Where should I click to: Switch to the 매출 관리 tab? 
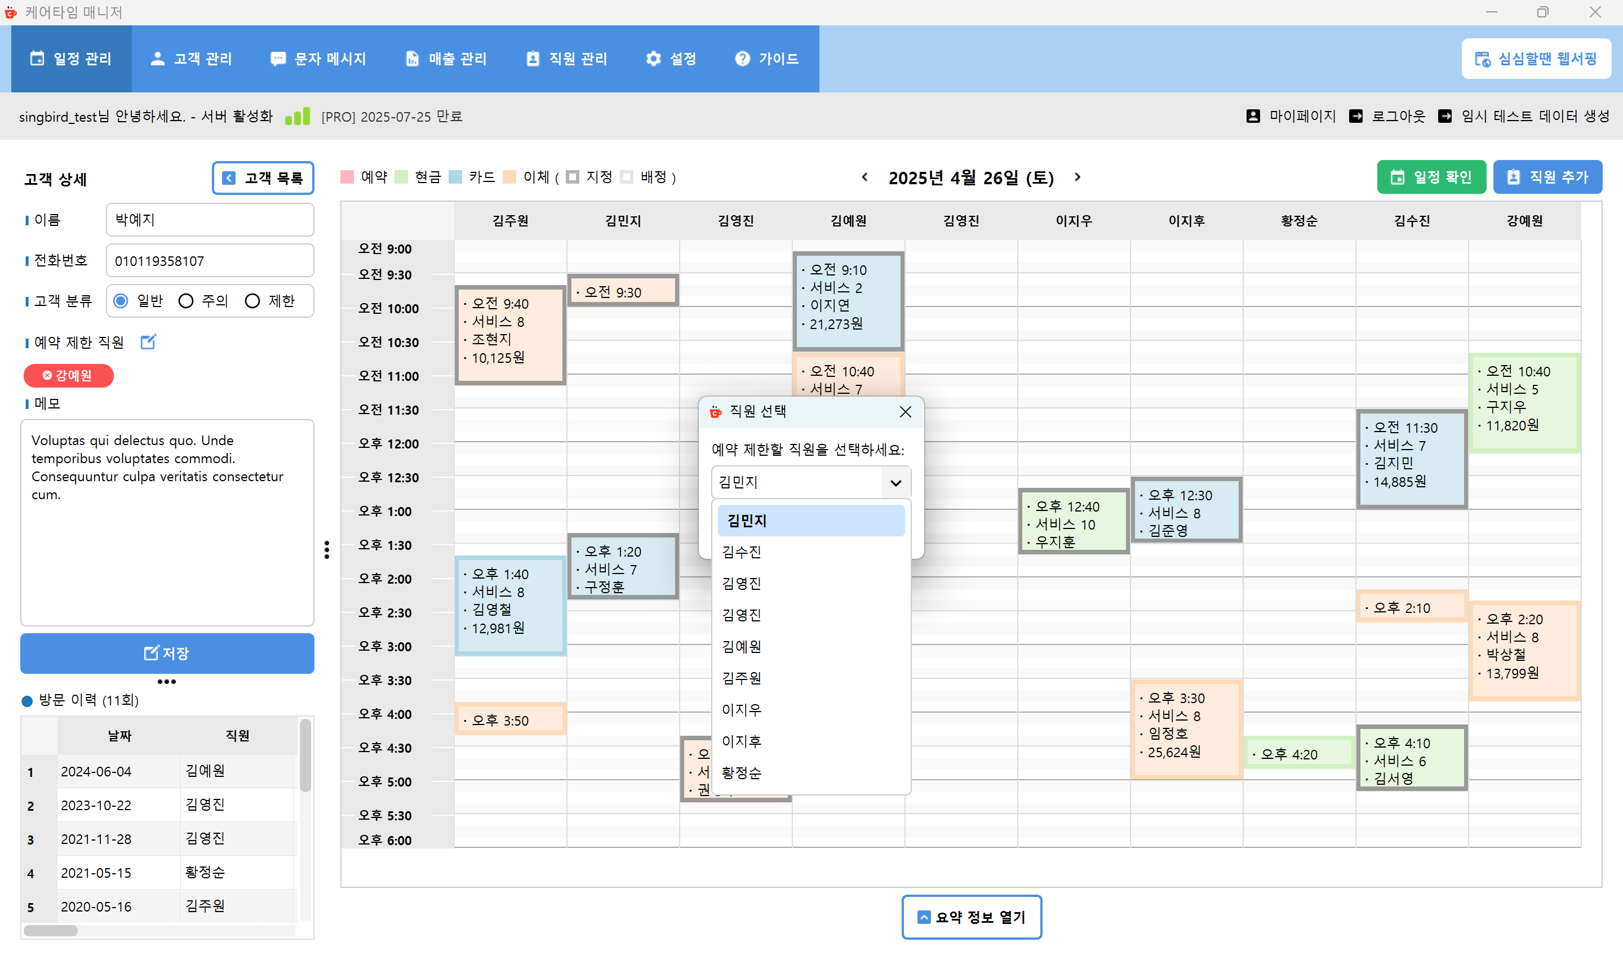[x=446, y=59]
